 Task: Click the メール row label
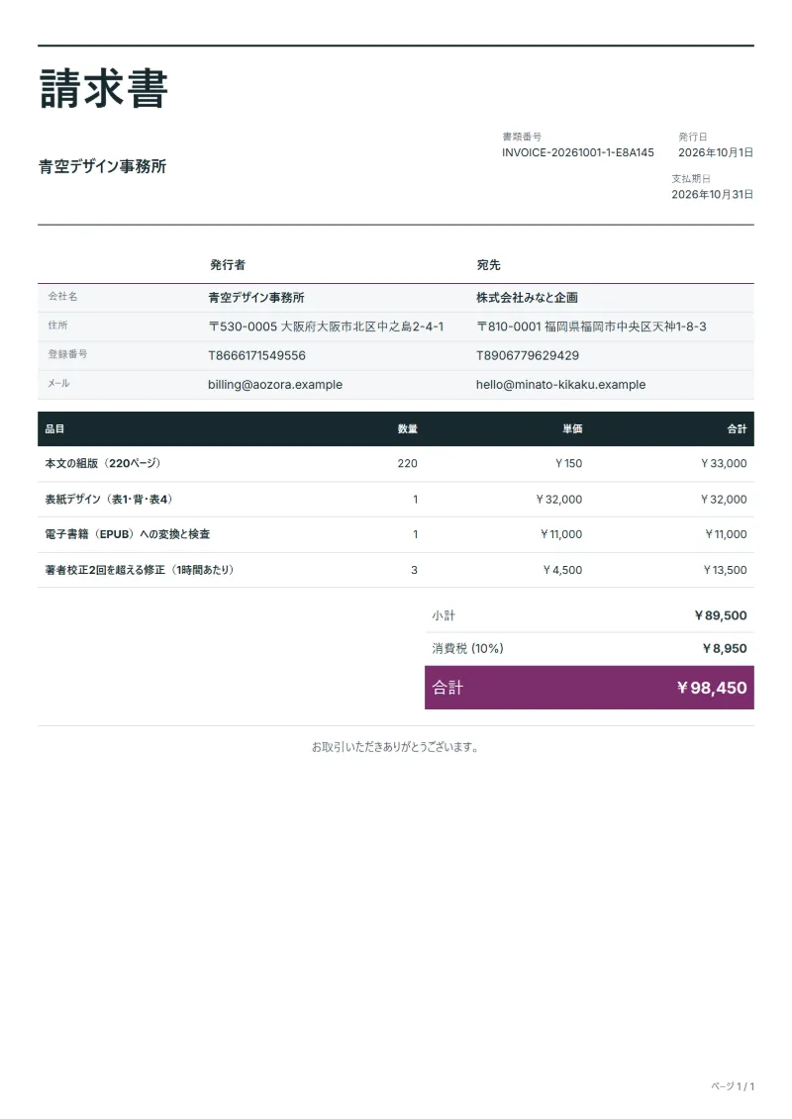pyautogui.click(x=58, y=383)
